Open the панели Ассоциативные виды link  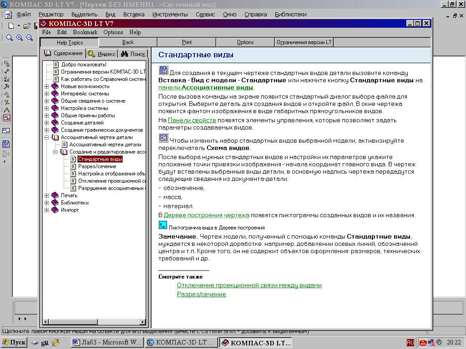[x=206, y=88]
